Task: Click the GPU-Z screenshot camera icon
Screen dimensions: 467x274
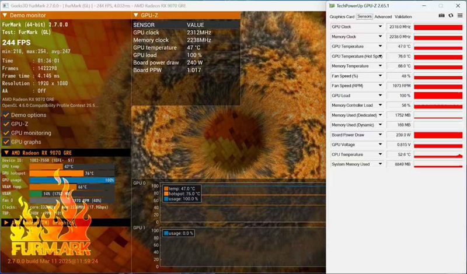Action: coord(441,16)
